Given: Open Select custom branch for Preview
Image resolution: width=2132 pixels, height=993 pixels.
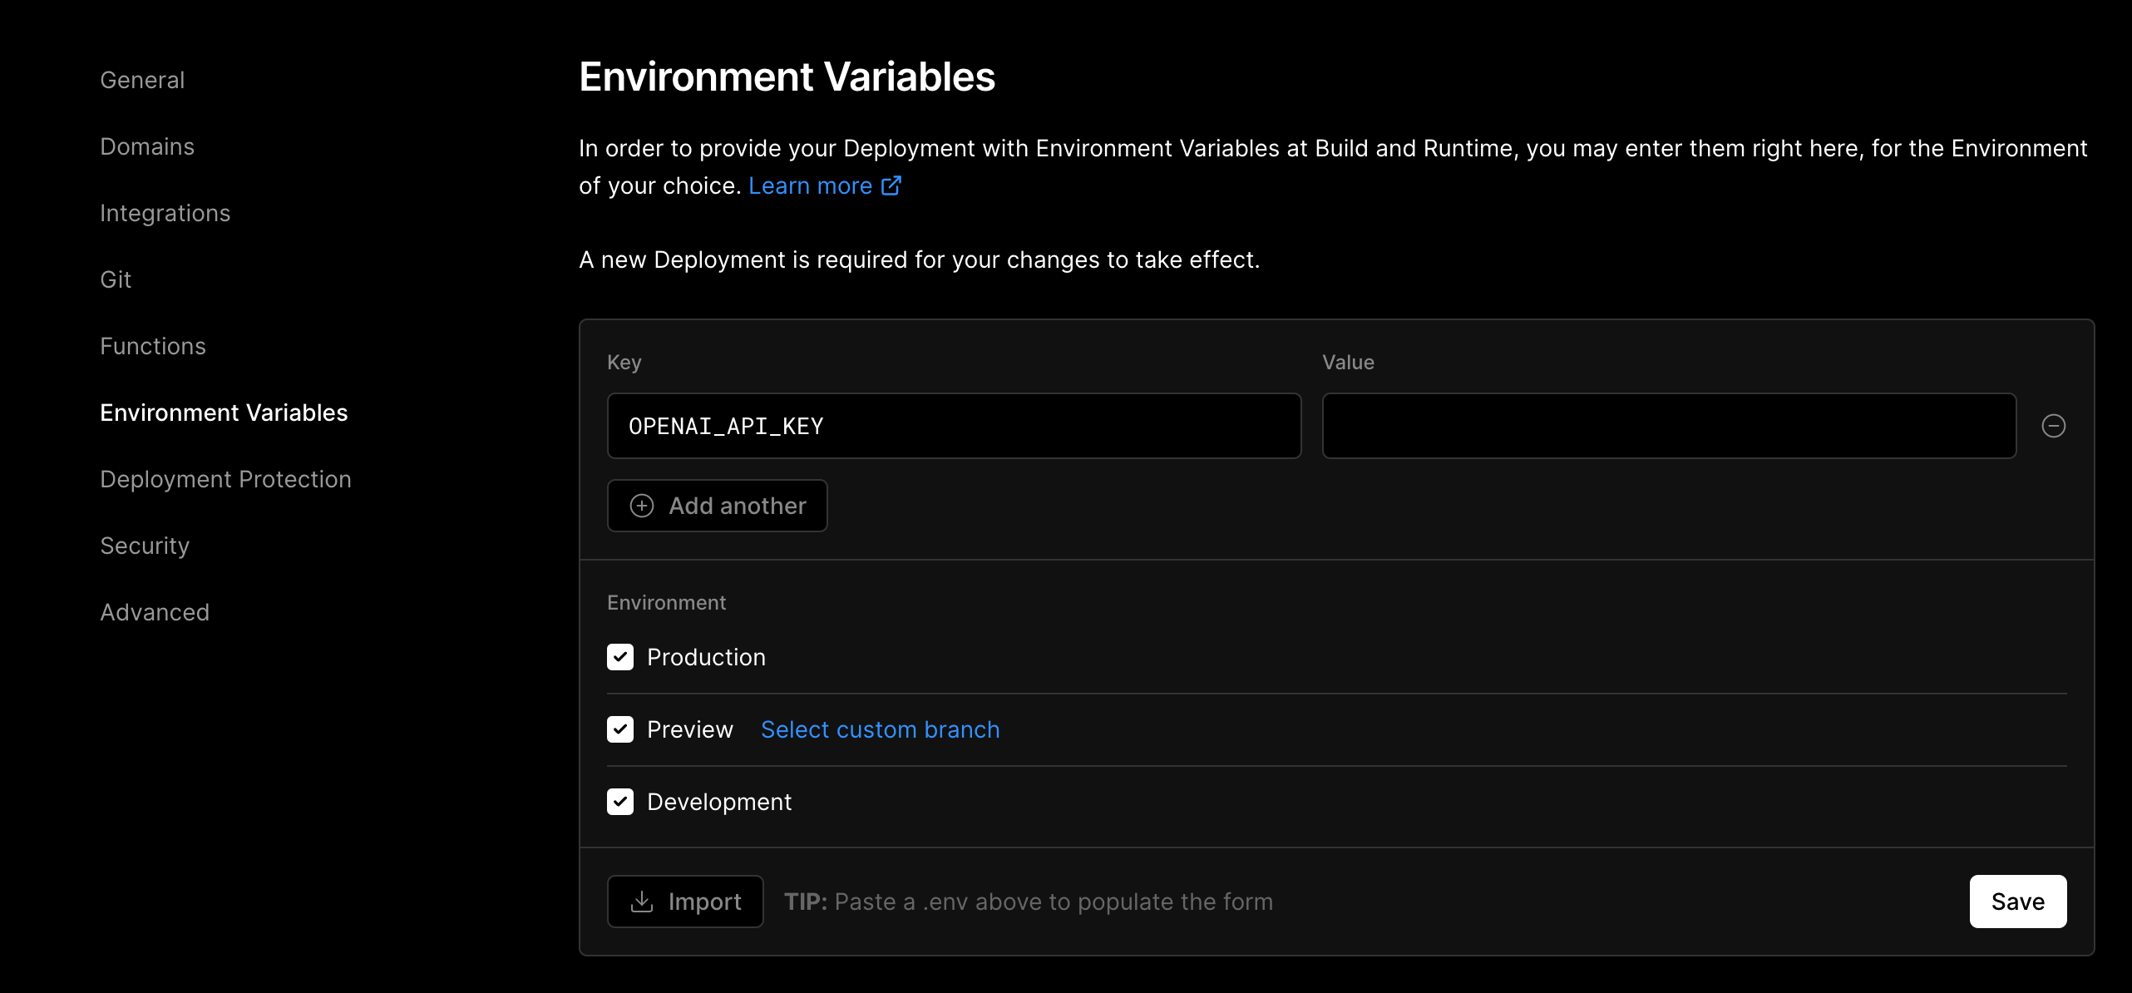Looking at the screenshot, I should pos(880,729).
